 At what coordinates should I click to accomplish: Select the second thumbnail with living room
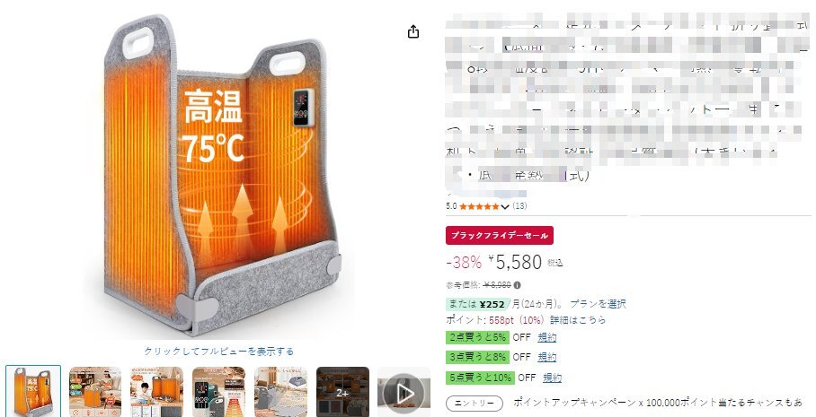pyautogui.click(x=95, y=392)
